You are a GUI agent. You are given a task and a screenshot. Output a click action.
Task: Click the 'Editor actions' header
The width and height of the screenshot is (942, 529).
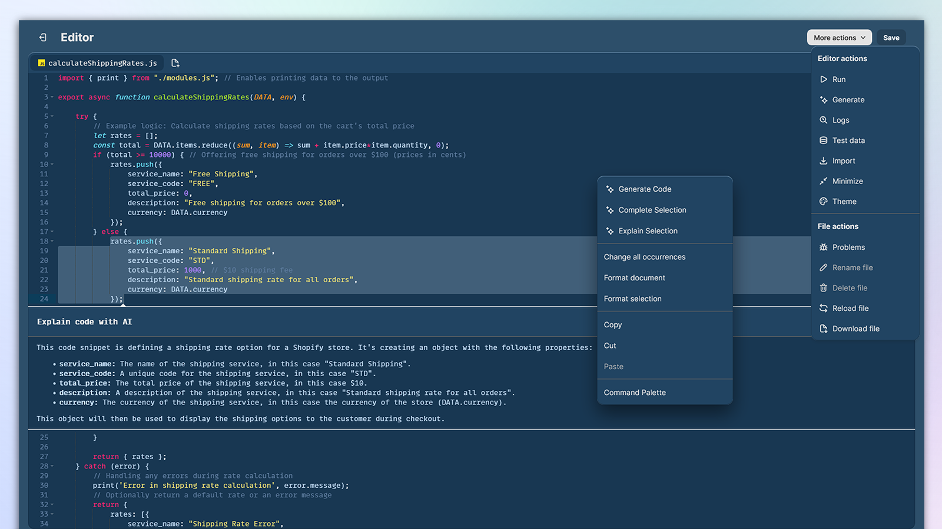(x=842, y=59)
